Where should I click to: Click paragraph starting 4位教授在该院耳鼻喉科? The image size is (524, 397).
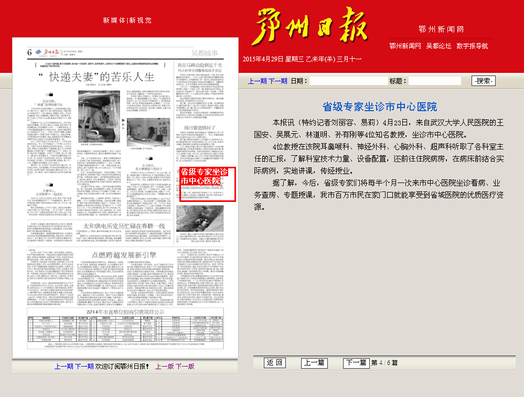click(379, 159)
